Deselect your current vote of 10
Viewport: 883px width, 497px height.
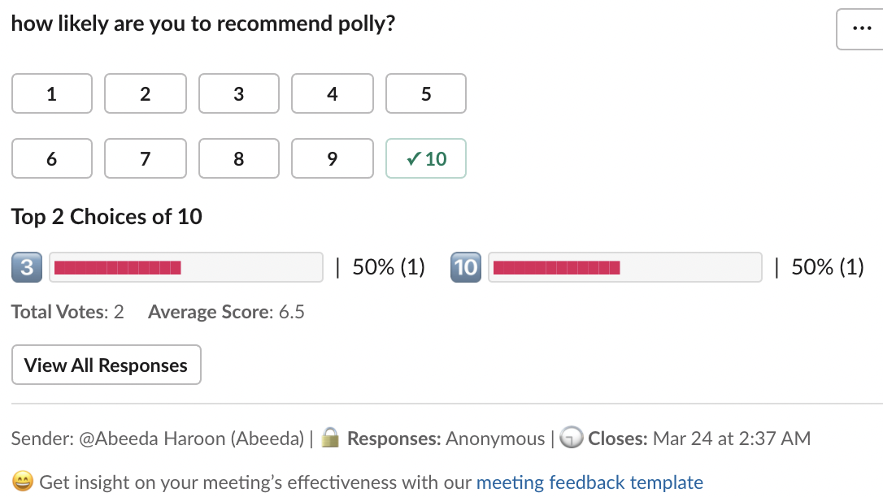pyautogui.click(x=425, y=158)
